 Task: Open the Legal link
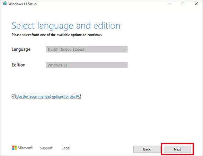pyautogui.click(x=66, y=148)
